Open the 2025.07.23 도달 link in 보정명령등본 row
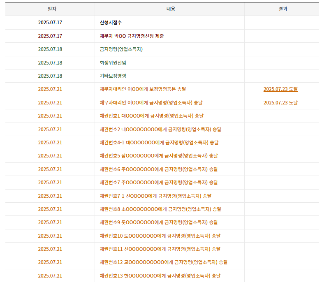This screenshot has height=287, width=322. (280, 89)
